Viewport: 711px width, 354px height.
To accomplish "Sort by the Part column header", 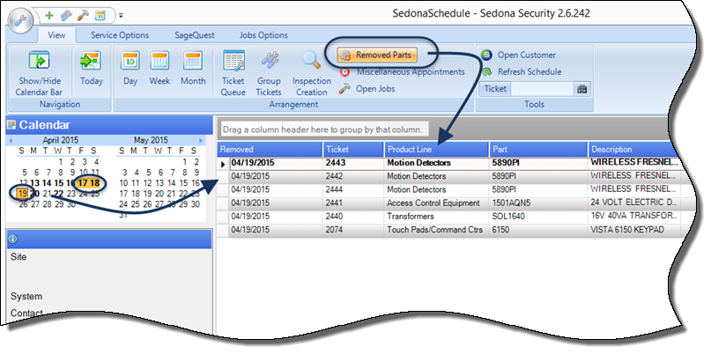I will (538, 149).
